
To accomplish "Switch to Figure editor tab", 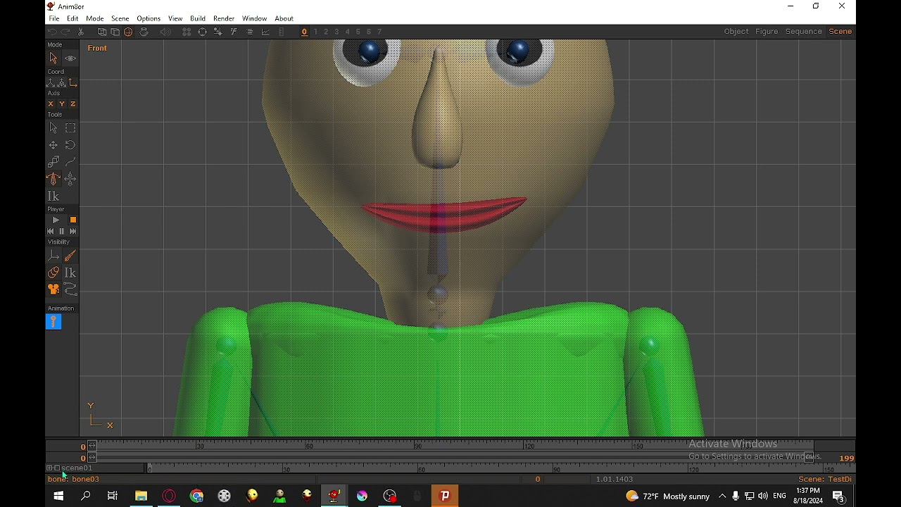I will point(767,31).
